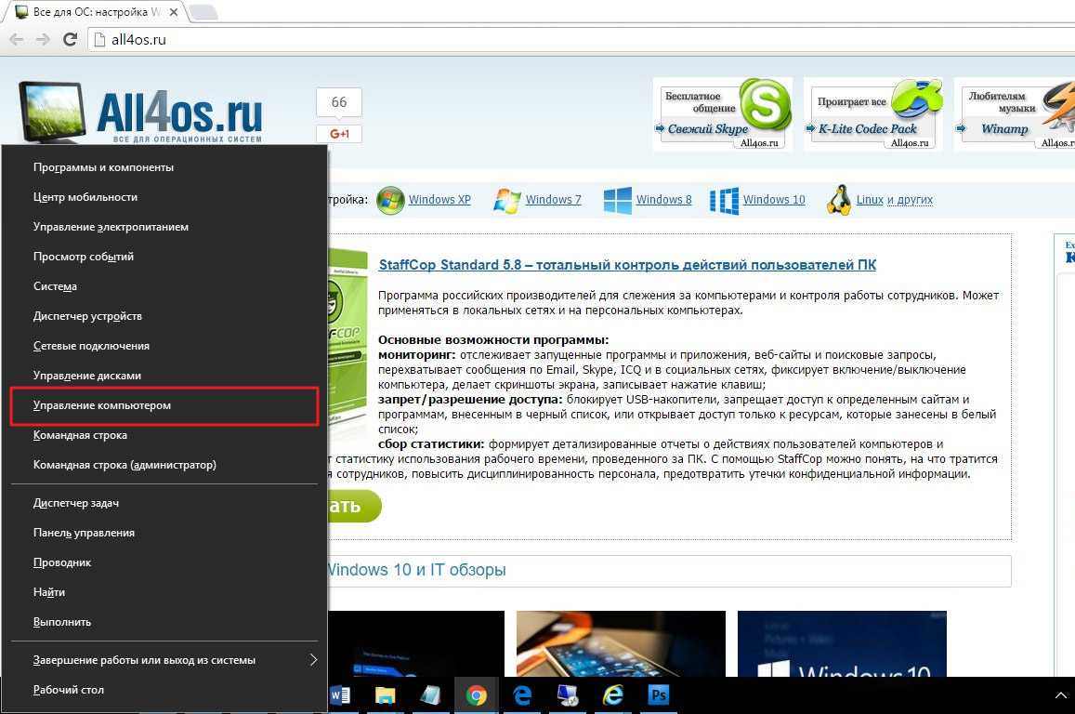Viewport: 1075px width, 714px height.
Task: Click the Windows 7 flag icon
Action: (x=507, y=200)
